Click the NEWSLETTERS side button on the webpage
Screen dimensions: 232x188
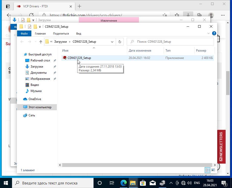point(221,147)
